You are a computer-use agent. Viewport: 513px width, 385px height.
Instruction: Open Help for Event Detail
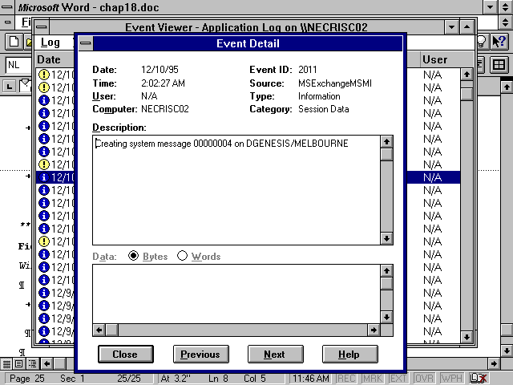[349, 355]
